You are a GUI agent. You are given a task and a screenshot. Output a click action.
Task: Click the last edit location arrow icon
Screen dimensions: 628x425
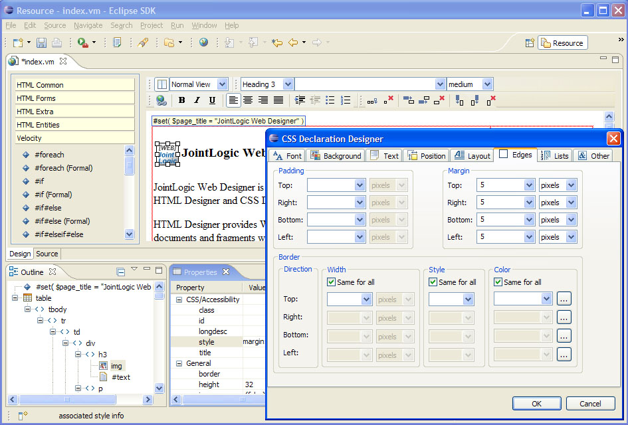(276, 42)
